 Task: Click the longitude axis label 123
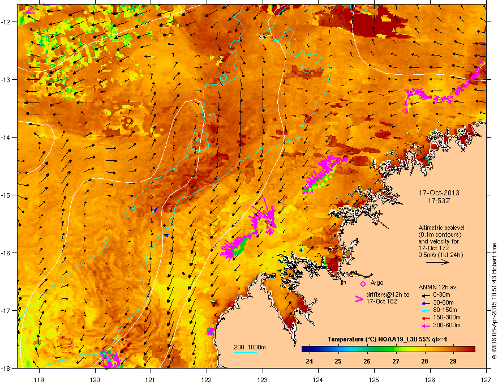click(x=263, y=379)
